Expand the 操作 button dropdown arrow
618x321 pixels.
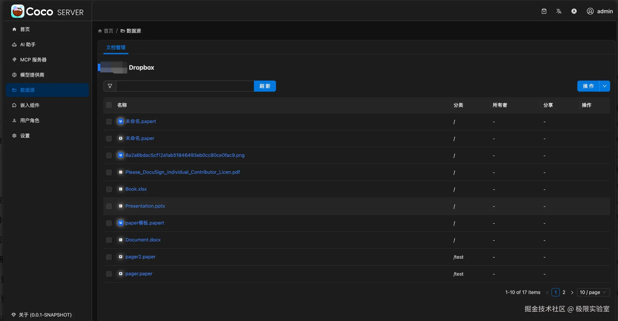point(604,86)
